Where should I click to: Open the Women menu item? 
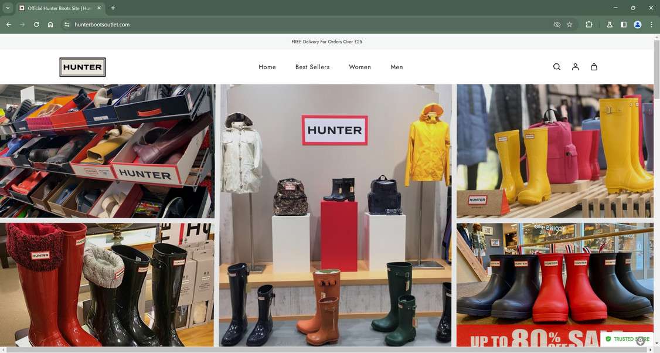coord(360,67)
